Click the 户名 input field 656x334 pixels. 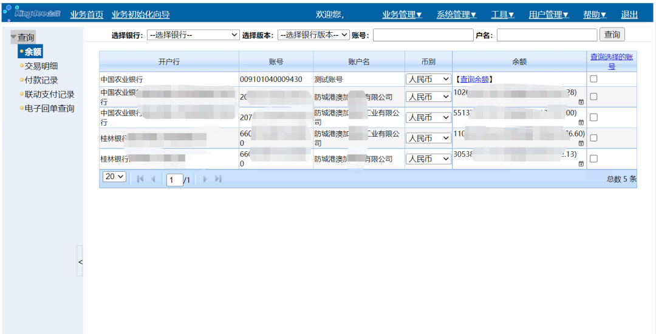point(547,35)
